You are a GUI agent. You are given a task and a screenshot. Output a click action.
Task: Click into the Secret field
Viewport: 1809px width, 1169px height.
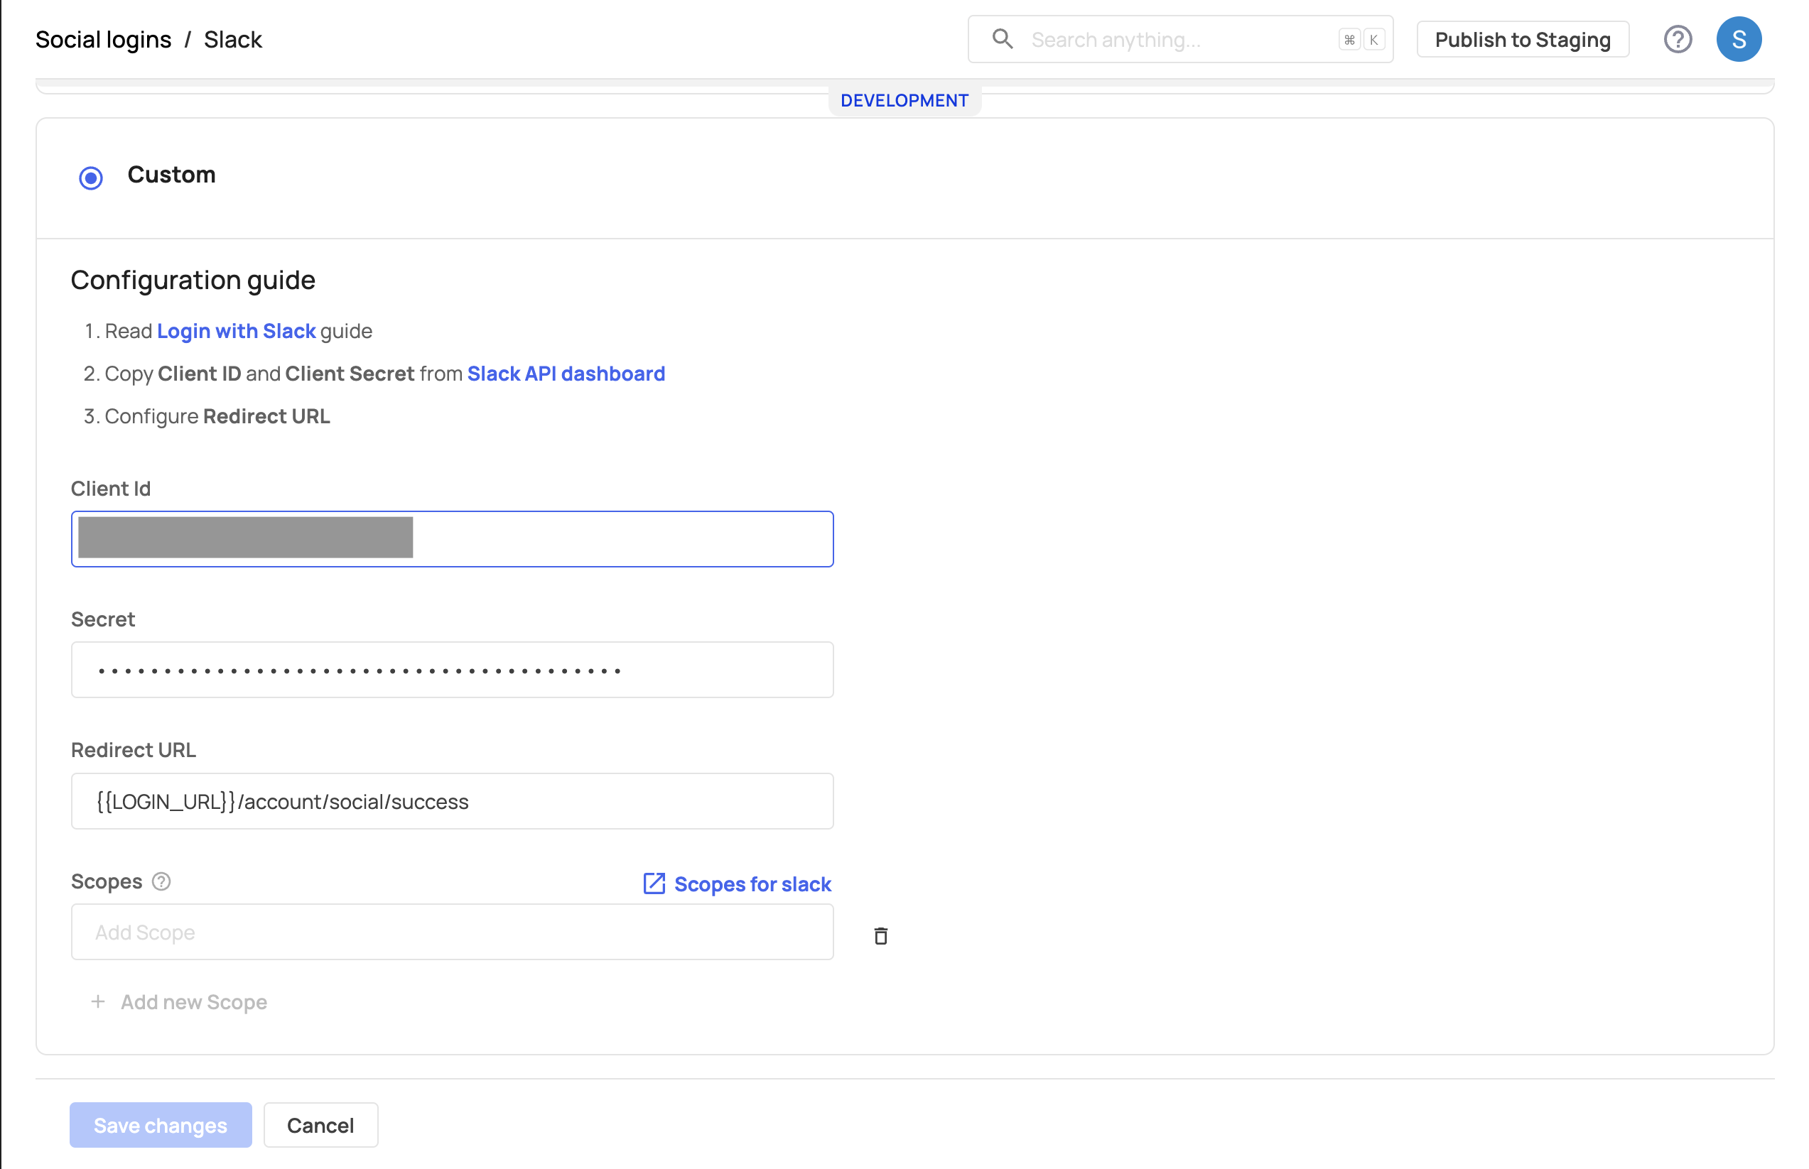[x=452, y=670]
